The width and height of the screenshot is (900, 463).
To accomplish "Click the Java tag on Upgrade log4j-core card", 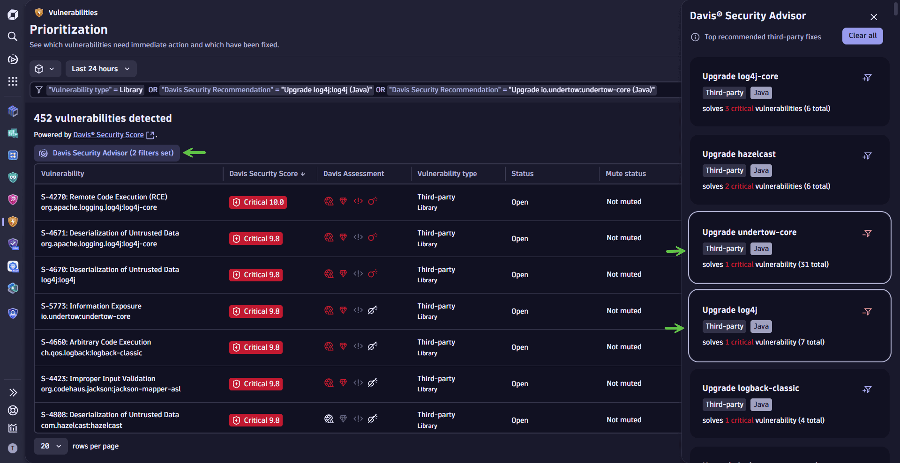I will (x=761, y=93).
